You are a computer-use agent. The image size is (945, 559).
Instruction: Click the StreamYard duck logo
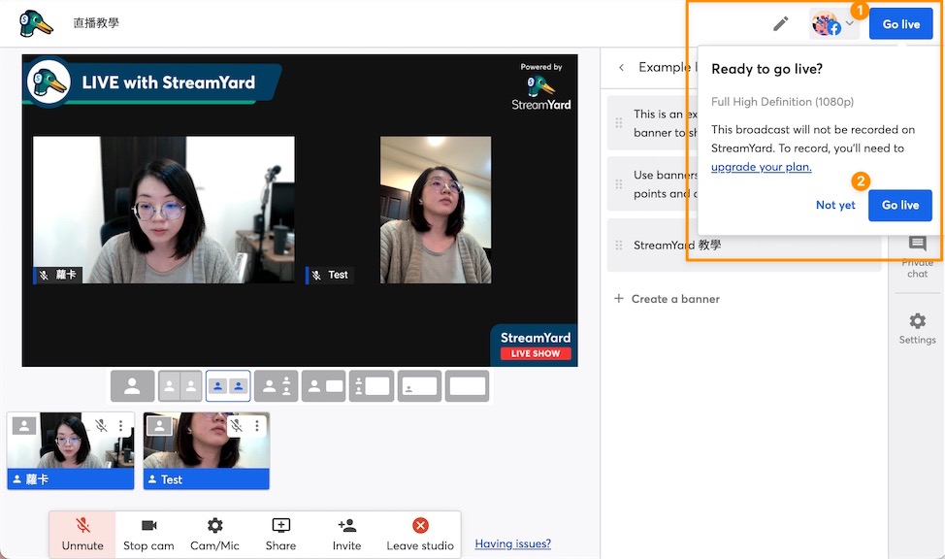tap(36, 24)
